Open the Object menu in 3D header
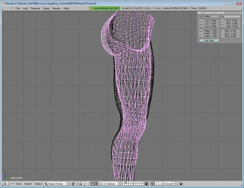The width and height of the screenshot is (244, 188). point(38,184)
